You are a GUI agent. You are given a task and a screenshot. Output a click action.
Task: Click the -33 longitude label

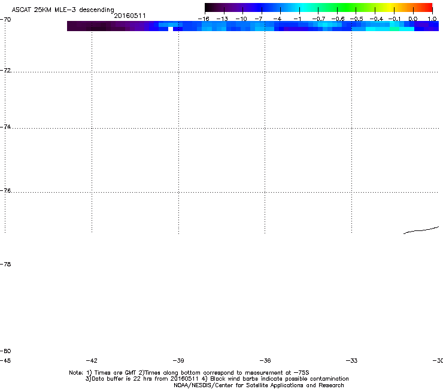(351, 360)
